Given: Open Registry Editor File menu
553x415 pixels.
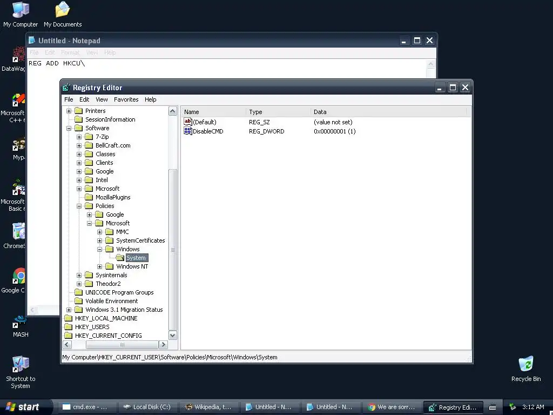Looking at the screenshot, I should coord(69,99).
